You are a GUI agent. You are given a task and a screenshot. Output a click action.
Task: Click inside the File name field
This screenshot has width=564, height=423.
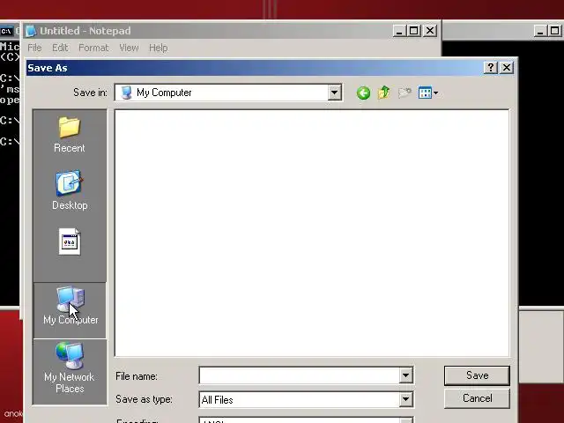point(300,376)
